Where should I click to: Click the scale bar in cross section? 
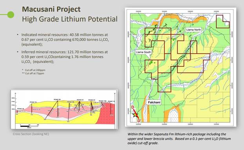tap(29, 126)
